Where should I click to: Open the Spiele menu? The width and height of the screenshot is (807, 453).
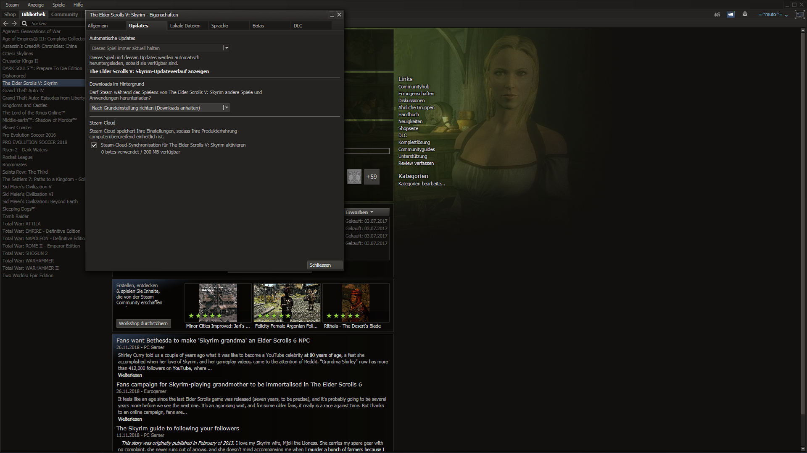click(x=58, y=5)
